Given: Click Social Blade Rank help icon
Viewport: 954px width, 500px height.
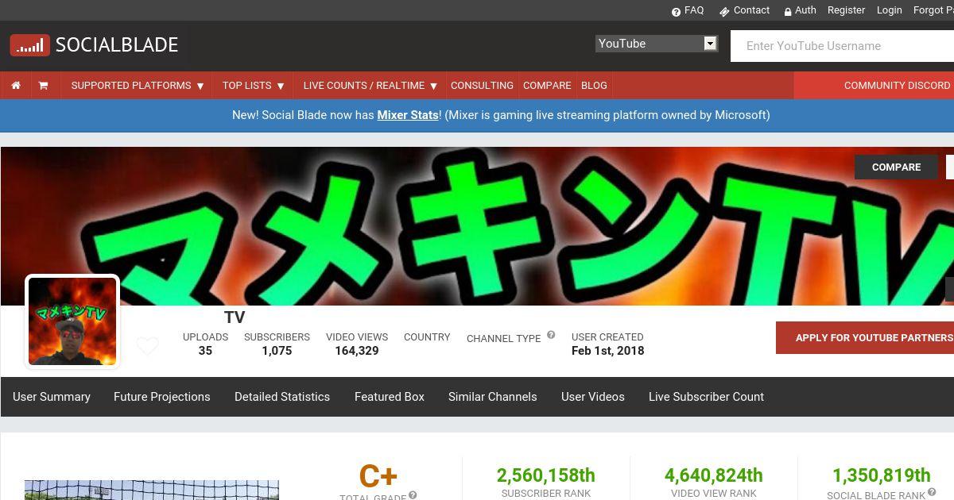Looking at the screenshot, I should pos(932,493).
